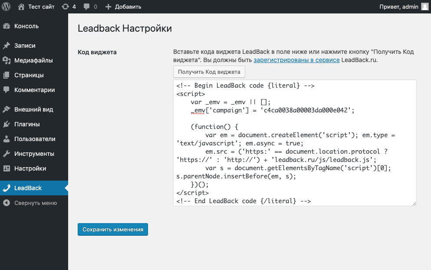Viewport: 431px width, 270px height.
Task: Open Инструменты menu
Action: pos(34,154)
